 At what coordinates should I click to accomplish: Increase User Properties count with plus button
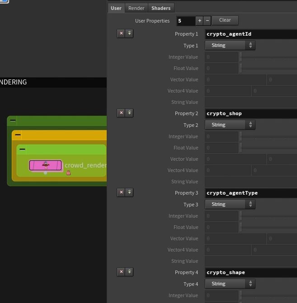(x=199, y=20)
